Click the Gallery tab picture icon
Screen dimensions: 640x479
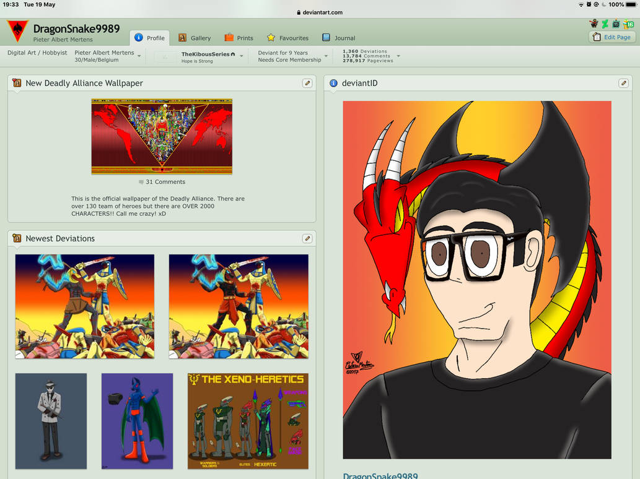tap(182, 38)
